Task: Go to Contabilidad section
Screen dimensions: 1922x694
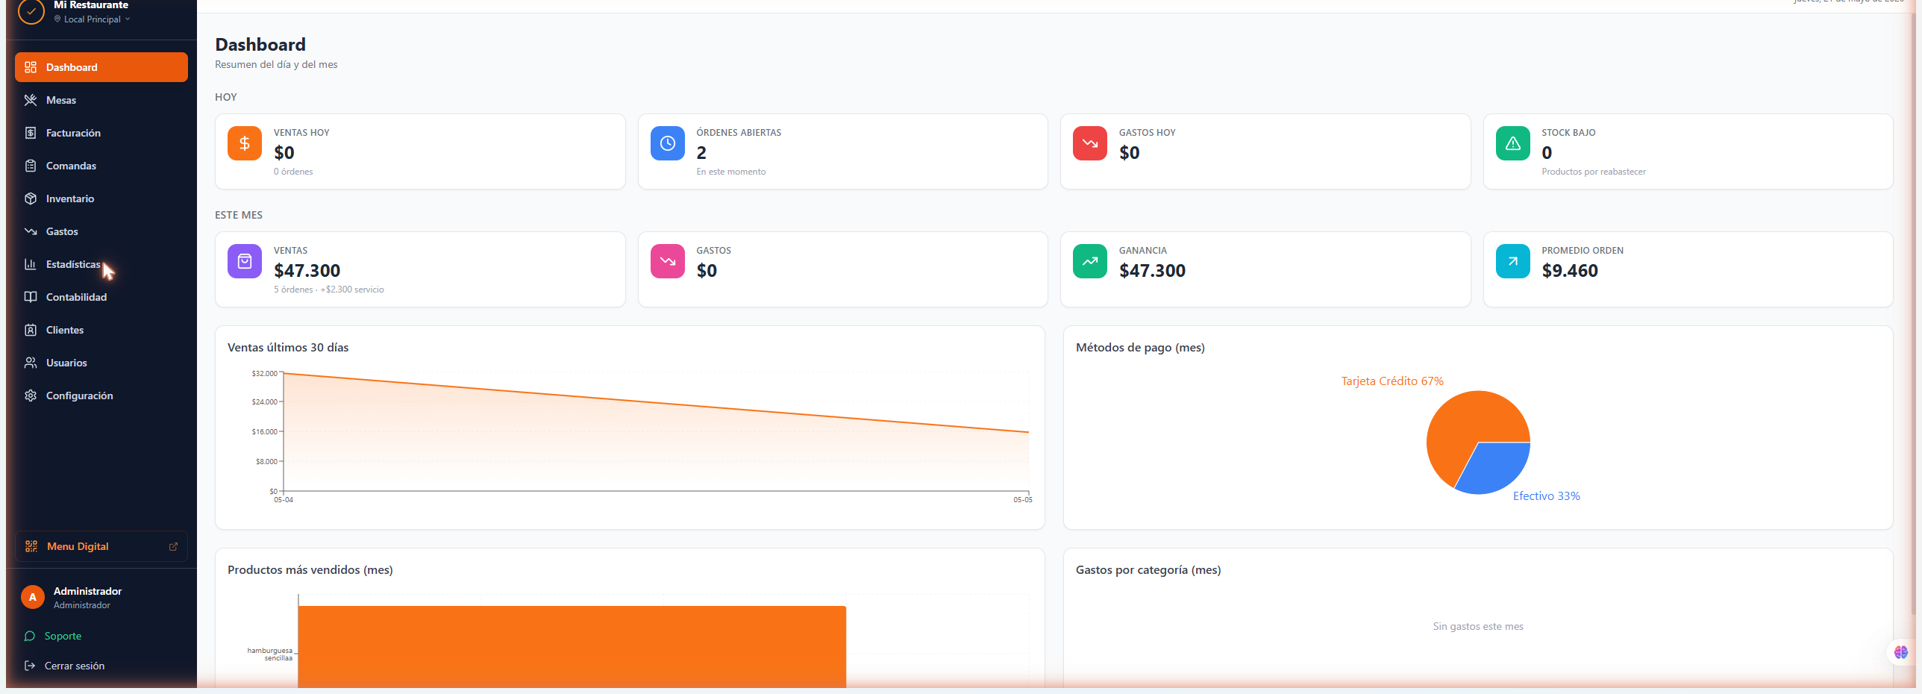Action: (101, 297)
